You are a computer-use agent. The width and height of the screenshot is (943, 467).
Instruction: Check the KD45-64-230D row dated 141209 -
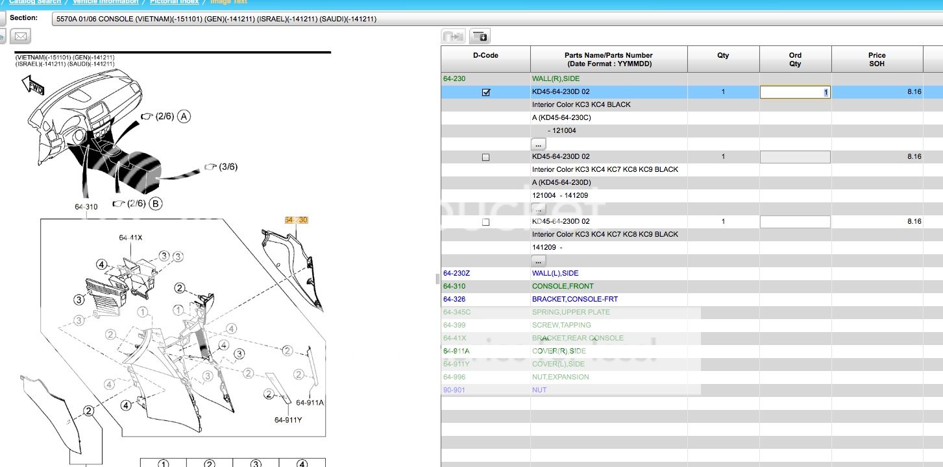pyautogui.click(x=486, y=222)
